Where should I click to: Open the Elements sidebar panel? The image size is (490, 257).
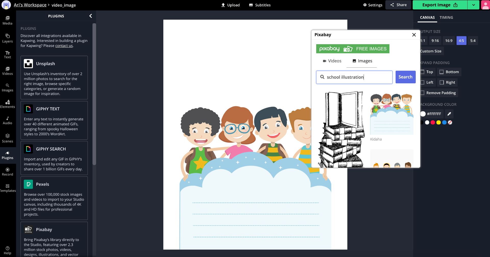coord(7,104)
